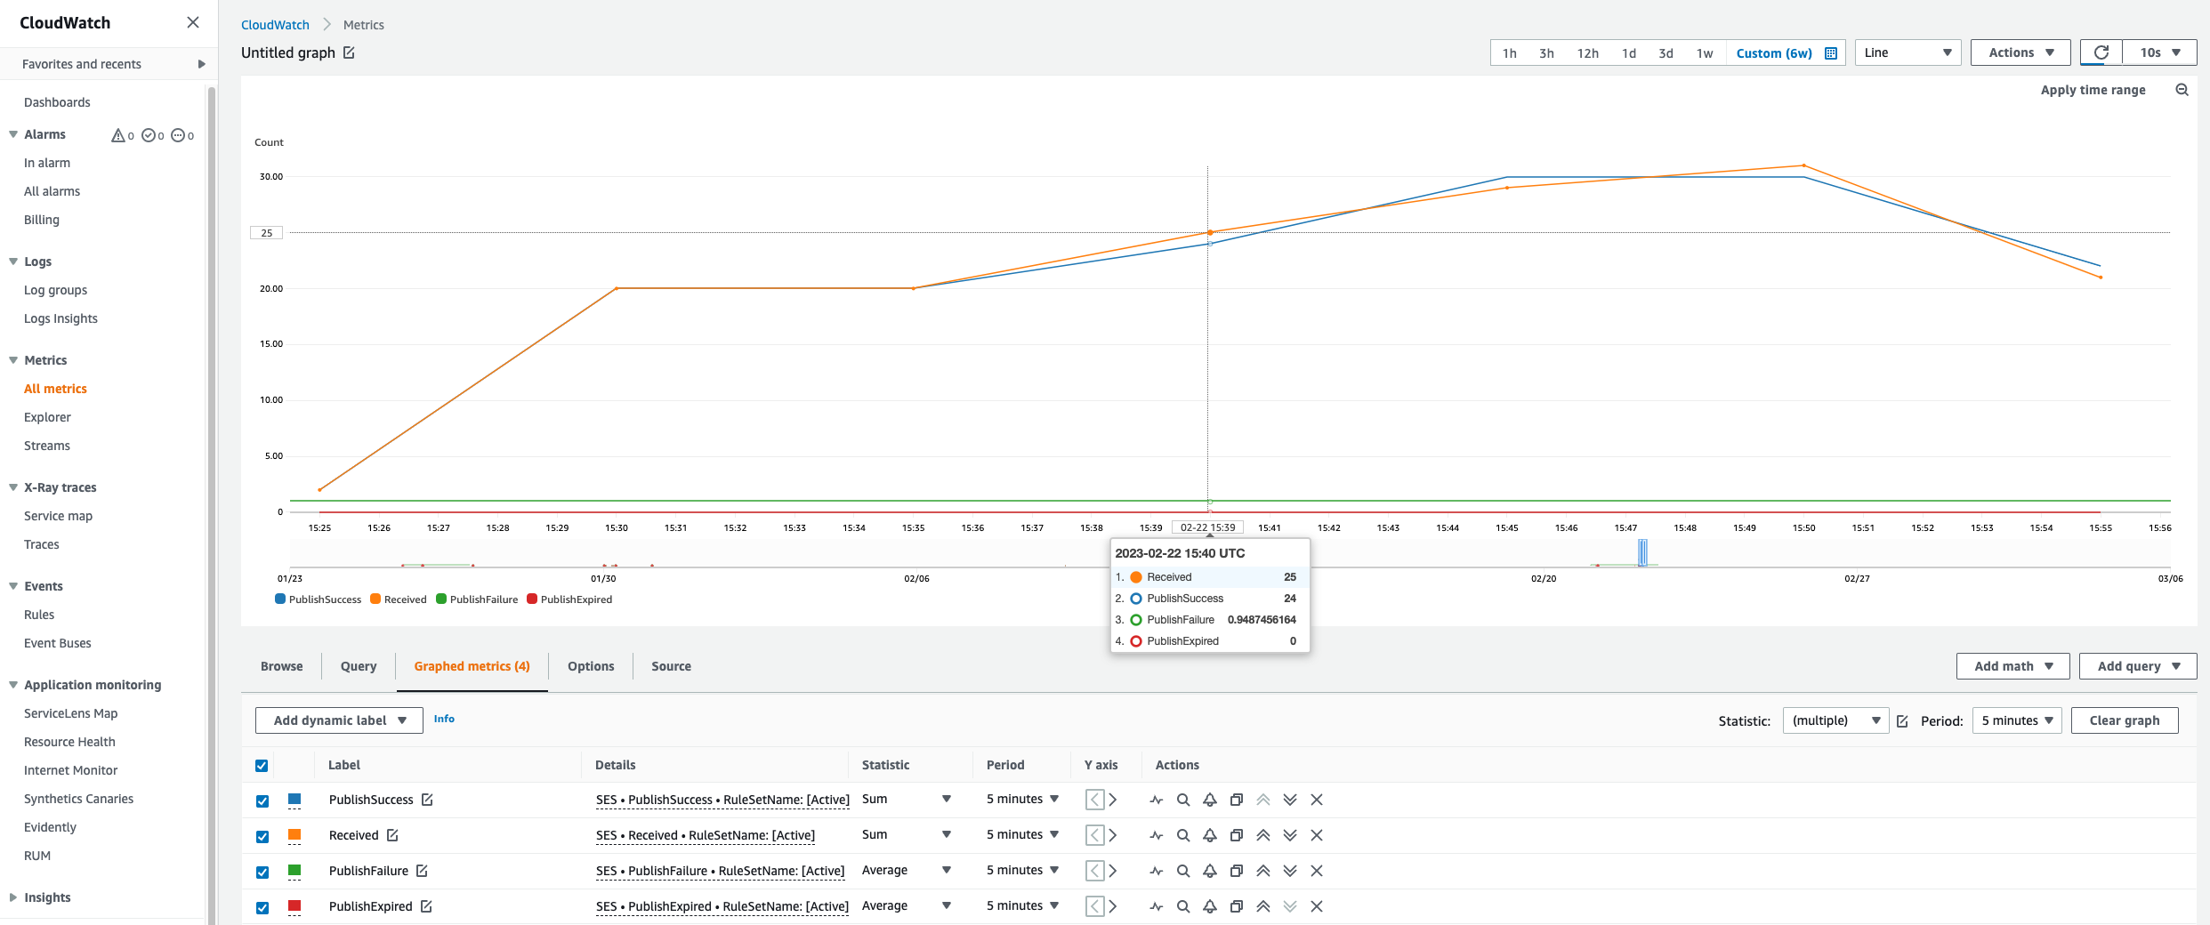The width and height of the screenshot is (2210, 925).
Task: Refresh the graph data
Action: click(x=2101, y=52)
